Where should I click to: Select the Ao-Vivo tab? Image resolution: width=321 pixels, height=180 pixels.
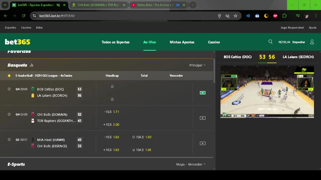[149, 42]
